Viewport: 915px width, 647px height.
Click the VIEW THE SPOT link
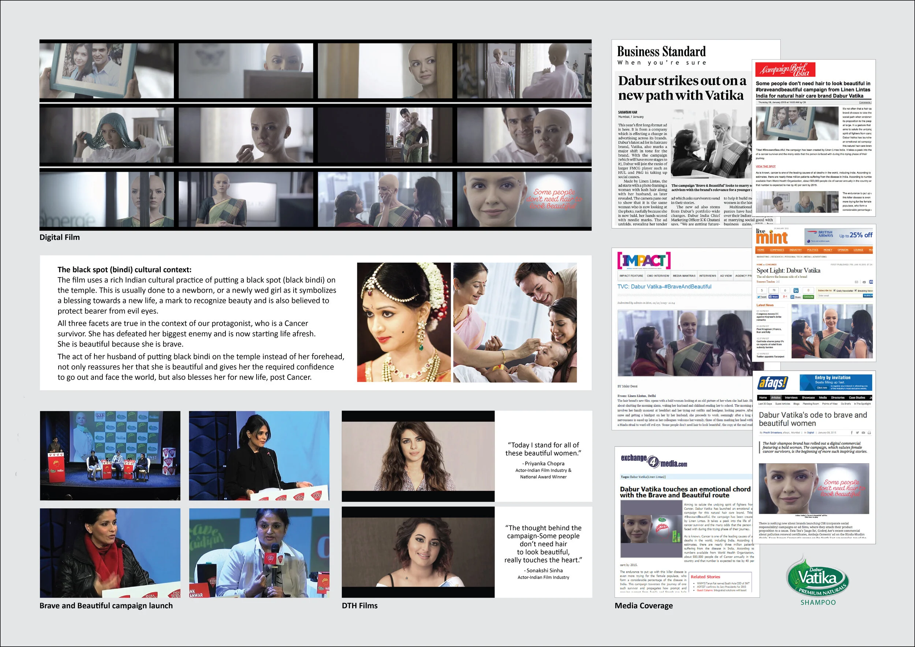tap(766, 167)
